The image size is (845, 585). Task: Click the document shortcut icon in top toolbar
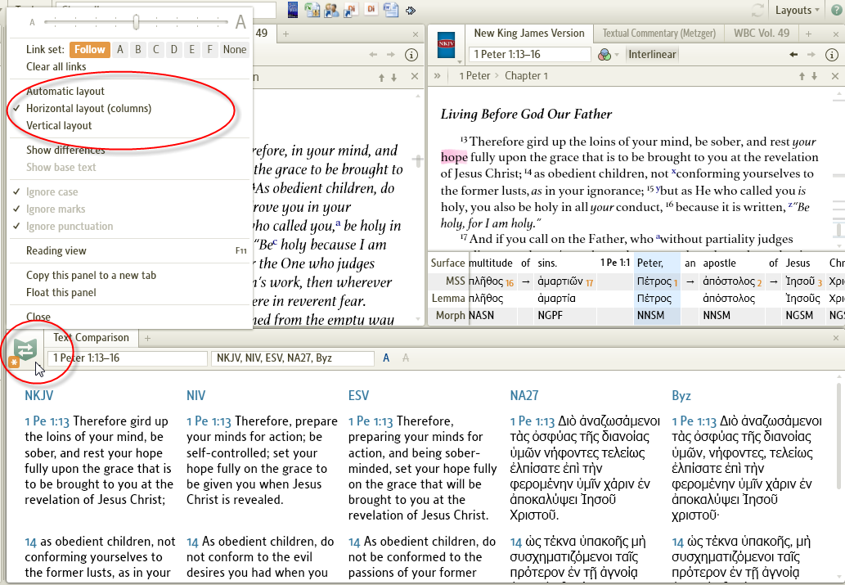[391, 10]
